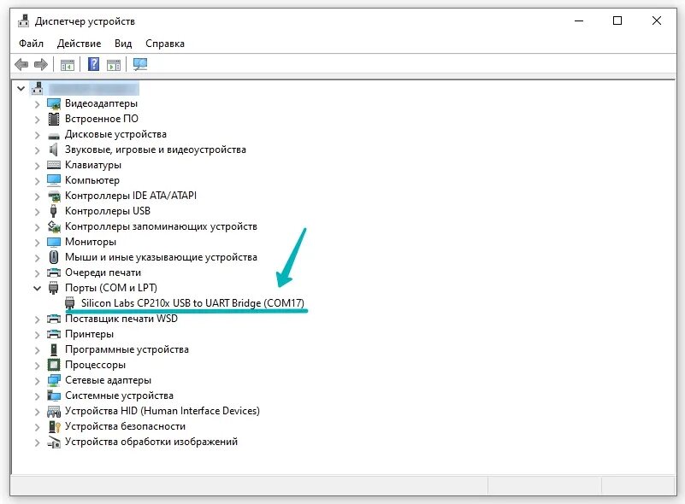
Task: Click the Back arrow toolbar icon
Action: 21,65
